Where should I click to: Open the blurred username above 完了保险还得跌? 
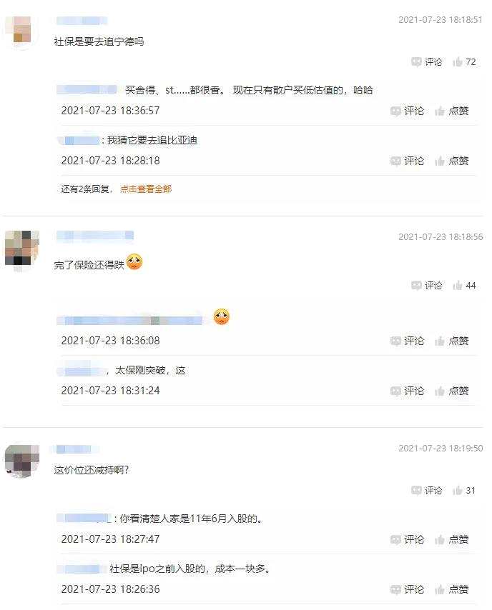point(95,236)
